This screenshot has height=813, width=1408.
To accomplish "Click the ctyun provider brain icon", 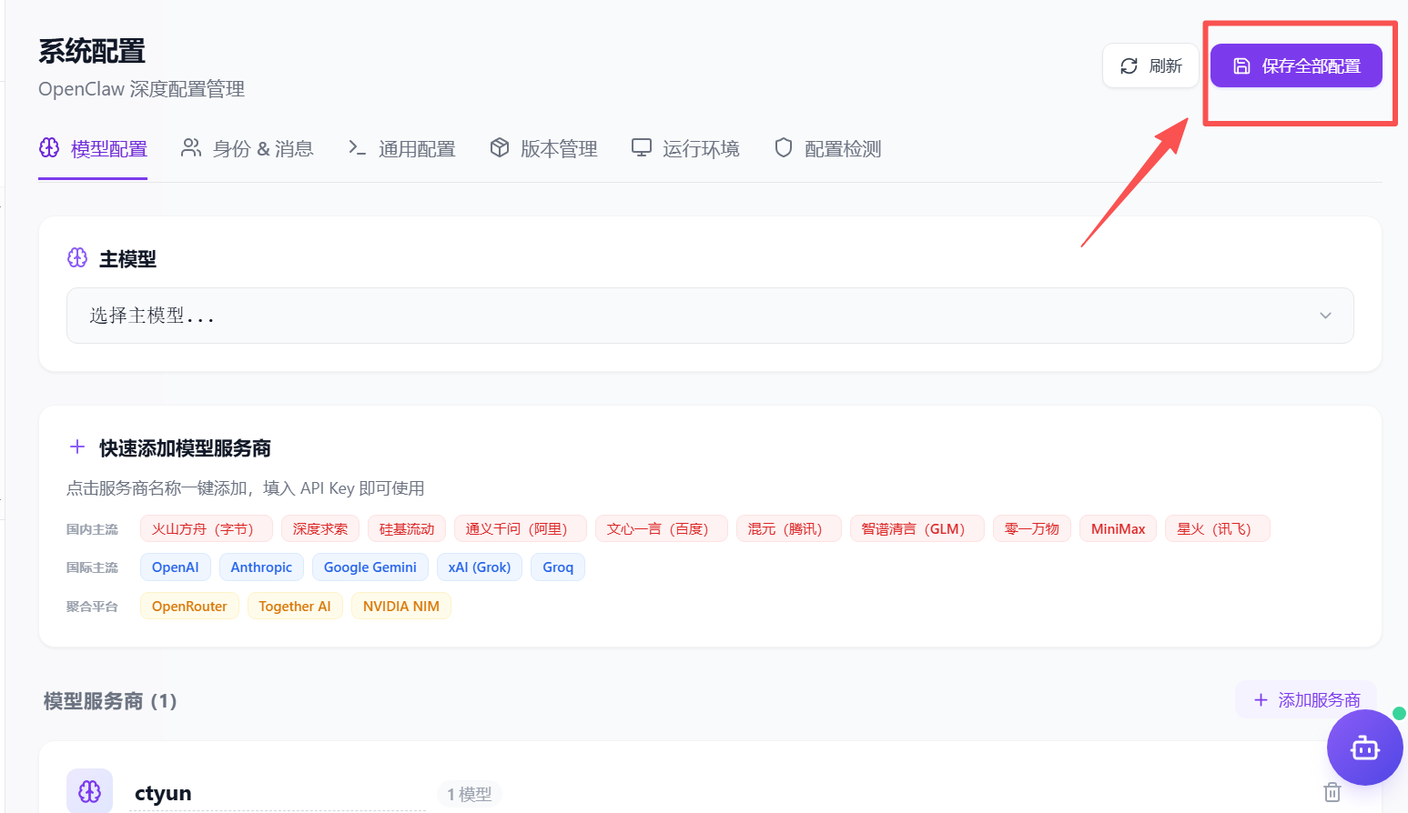I will click(89, 791).
